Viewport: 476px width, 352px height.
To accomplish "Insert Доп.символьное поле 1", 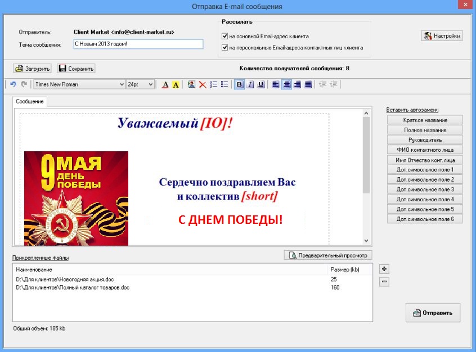I will tap(425, 170).
